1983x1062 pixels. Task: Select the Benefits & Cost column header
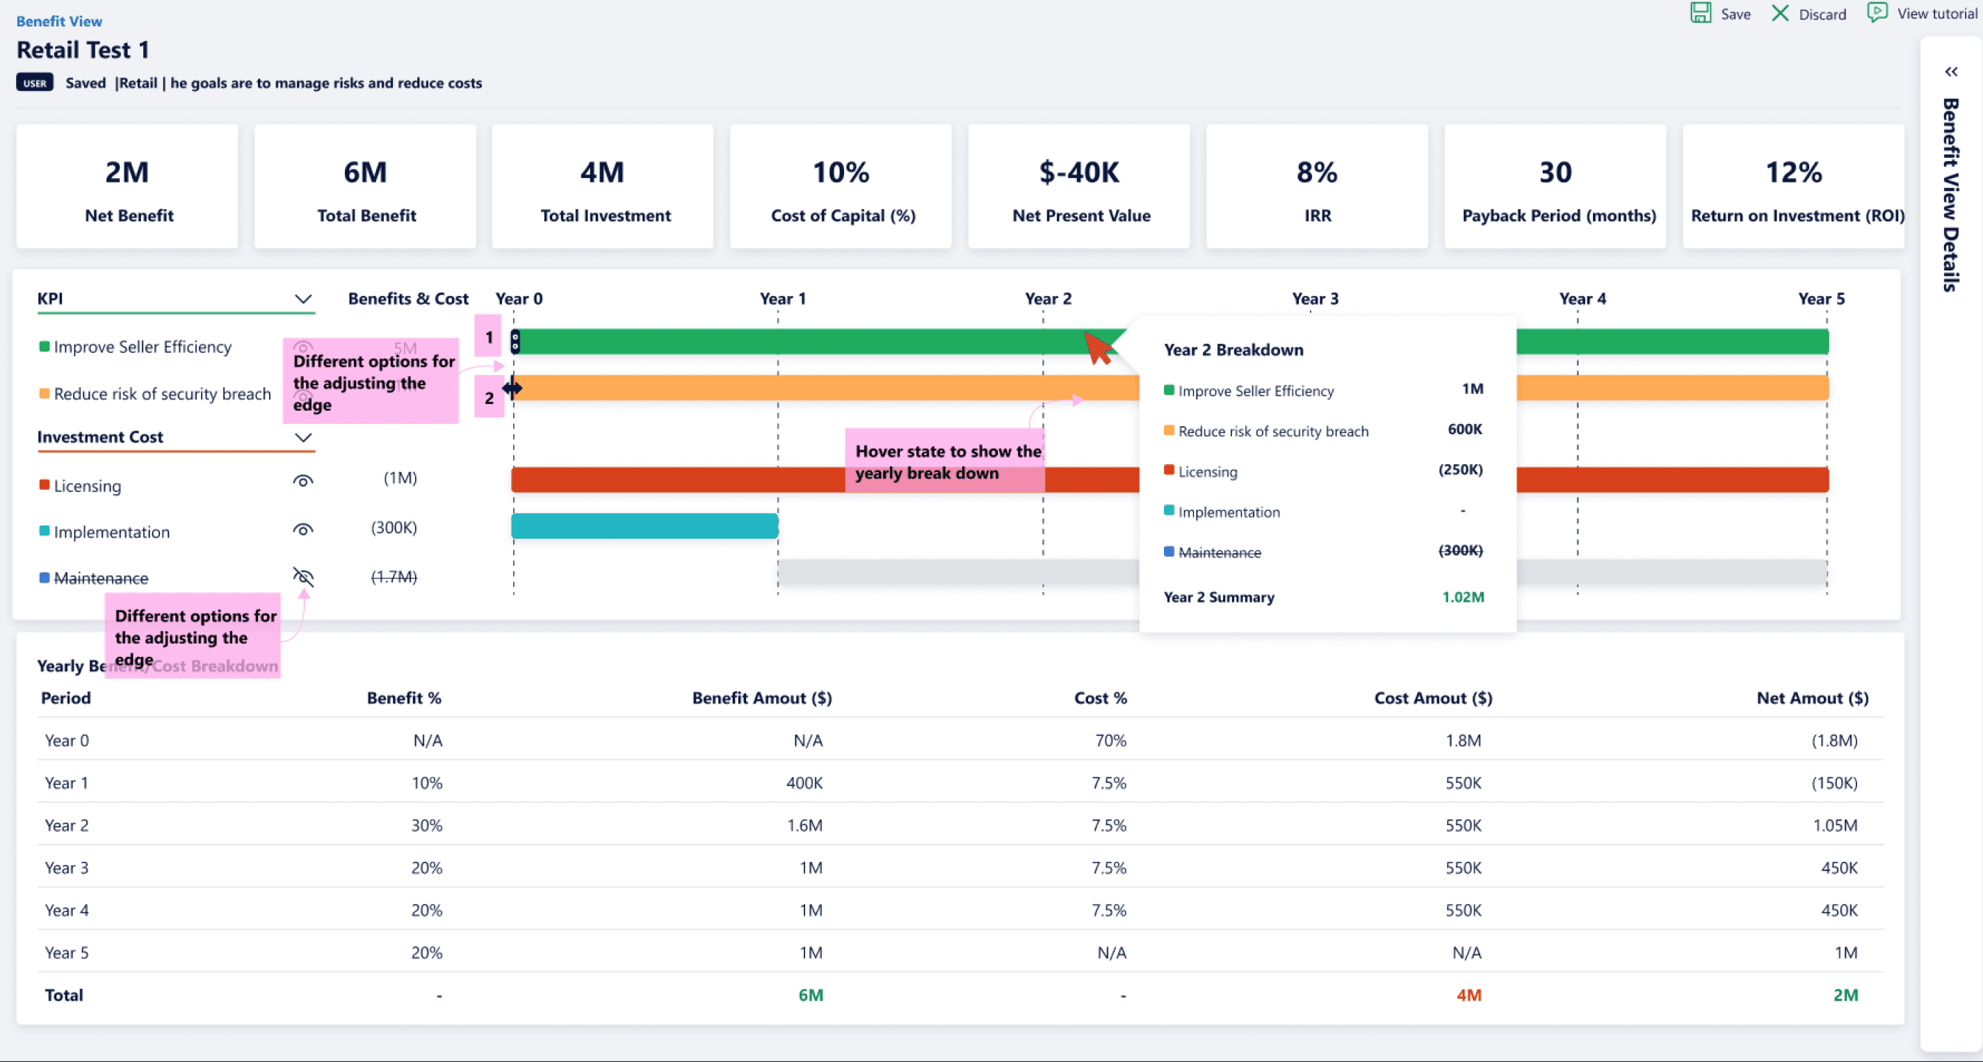coord(408,299)
